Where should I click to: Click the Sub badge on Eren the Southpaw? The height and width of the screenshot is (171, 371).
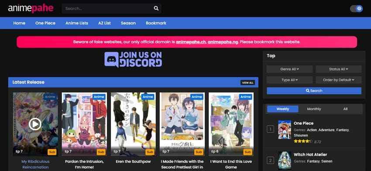[150, 152]
